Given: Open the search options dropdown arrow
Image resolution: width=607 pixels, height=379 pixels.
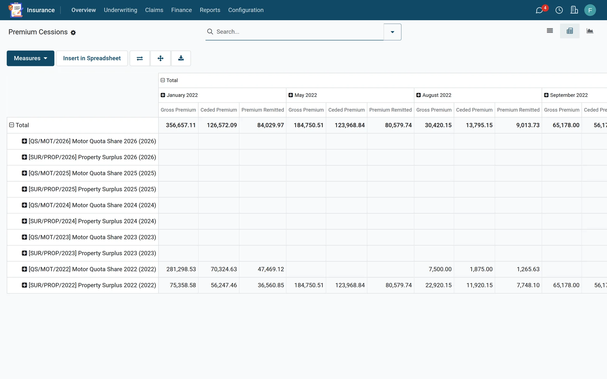Looking at the screenshot, I should point(392,32).
